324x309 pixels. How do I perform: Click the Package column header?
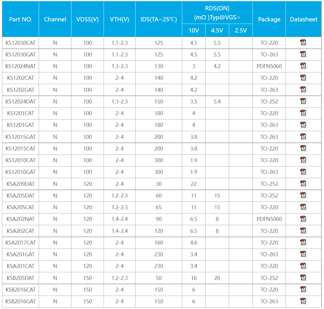click(269, 19)
